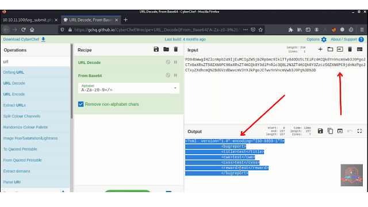Reload the current page
Image resolution: width=368 pixels, height=207 pixels.
pos(24,29)
